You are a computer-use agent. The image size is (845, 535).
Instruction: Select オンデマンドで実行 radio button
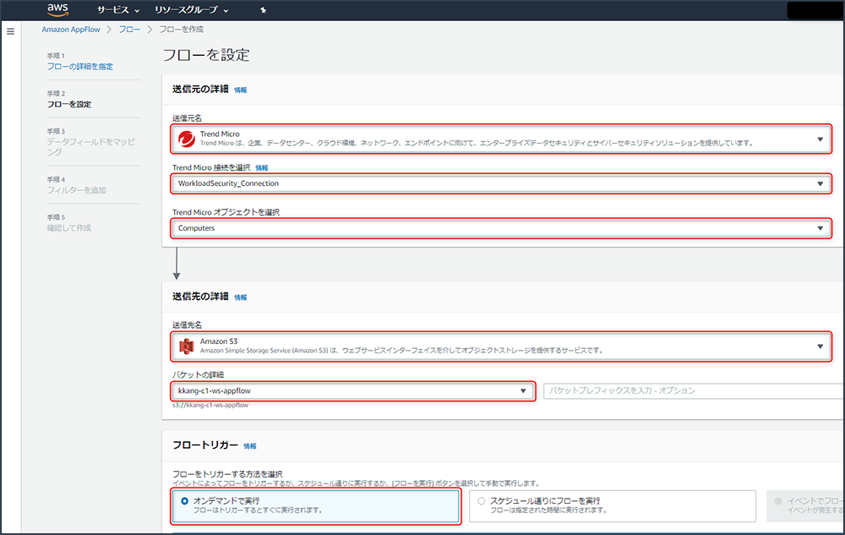pos(185,500)
